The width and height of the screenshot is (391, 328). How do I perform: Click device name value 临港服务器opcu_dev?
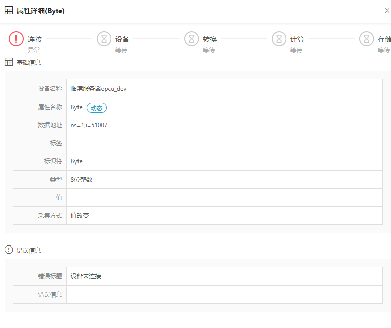pos(99,89)
